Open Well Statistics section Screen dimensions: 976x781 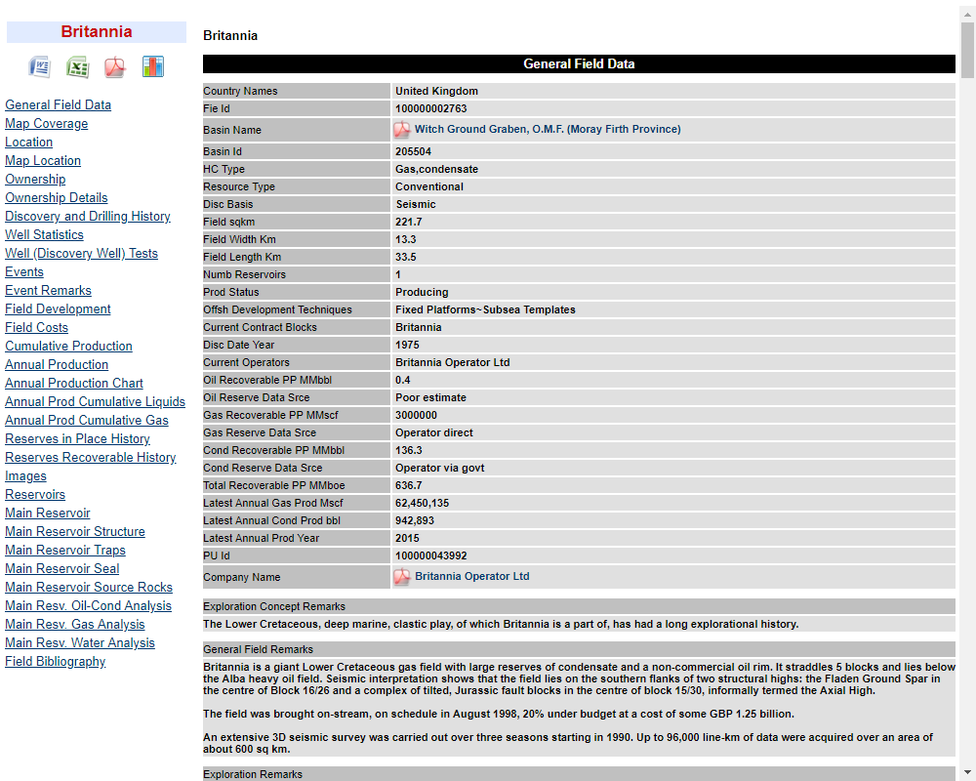(x=44, y=235)
